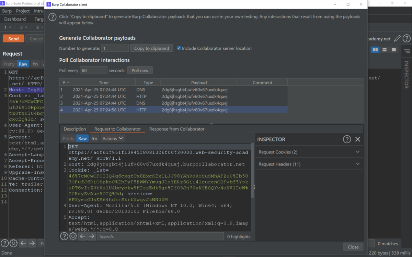Toggle Include Collaborator server location checkbox
The height and width of the screenshot is (257, 412).
tap(179, 48)
